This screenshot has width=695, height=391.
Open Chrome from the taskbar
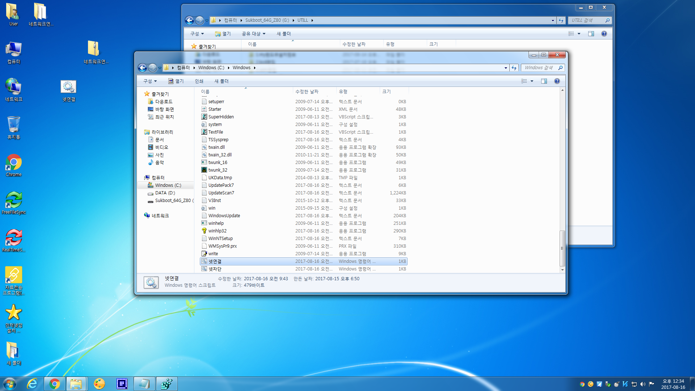(x=55, y=384)
